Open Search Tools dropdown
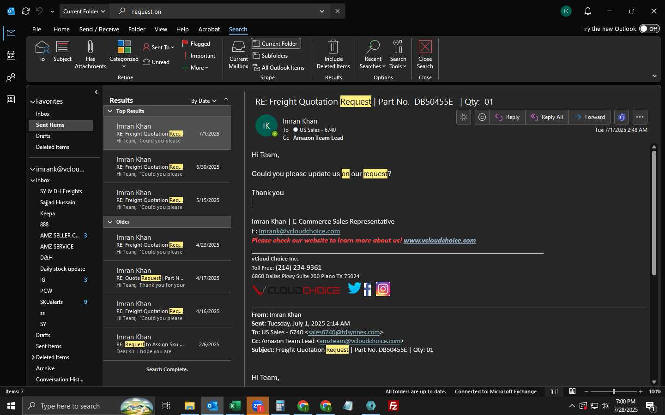Screen dimensions: 665x415 (x=398, y=55)
